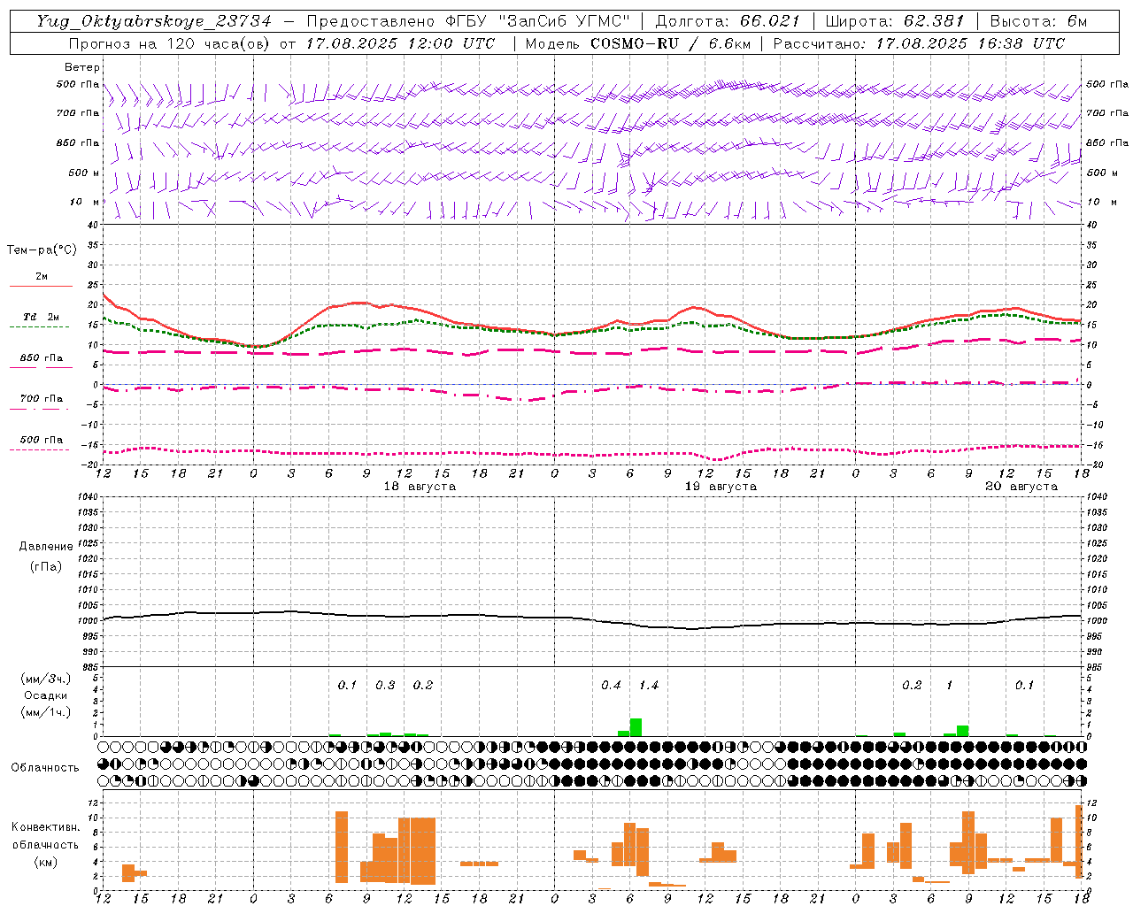1133x906 pixels.
Task: Click the 18 августа date label
Action: 420,487
